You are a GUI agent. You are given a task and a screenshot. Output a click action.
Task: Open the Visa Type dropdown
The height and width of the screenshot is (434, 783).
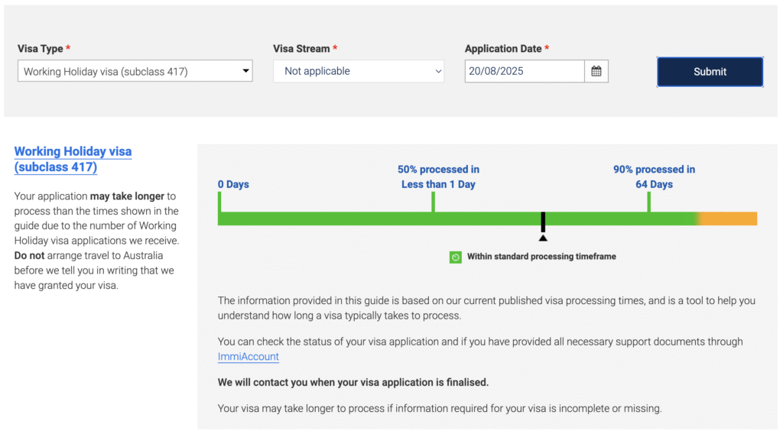pos(135,71)
